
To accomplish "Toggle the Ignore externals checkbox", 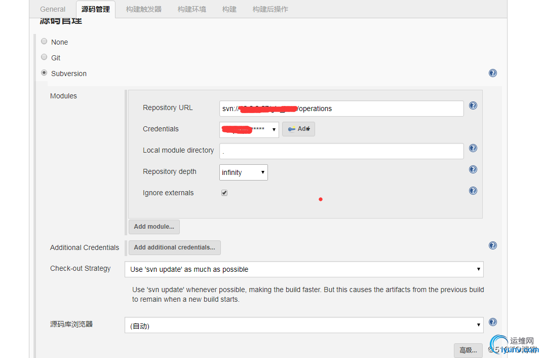I will pos(224,193).
